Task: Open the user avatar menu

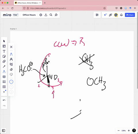Action: pyautogui.click(x=116, y=15)
